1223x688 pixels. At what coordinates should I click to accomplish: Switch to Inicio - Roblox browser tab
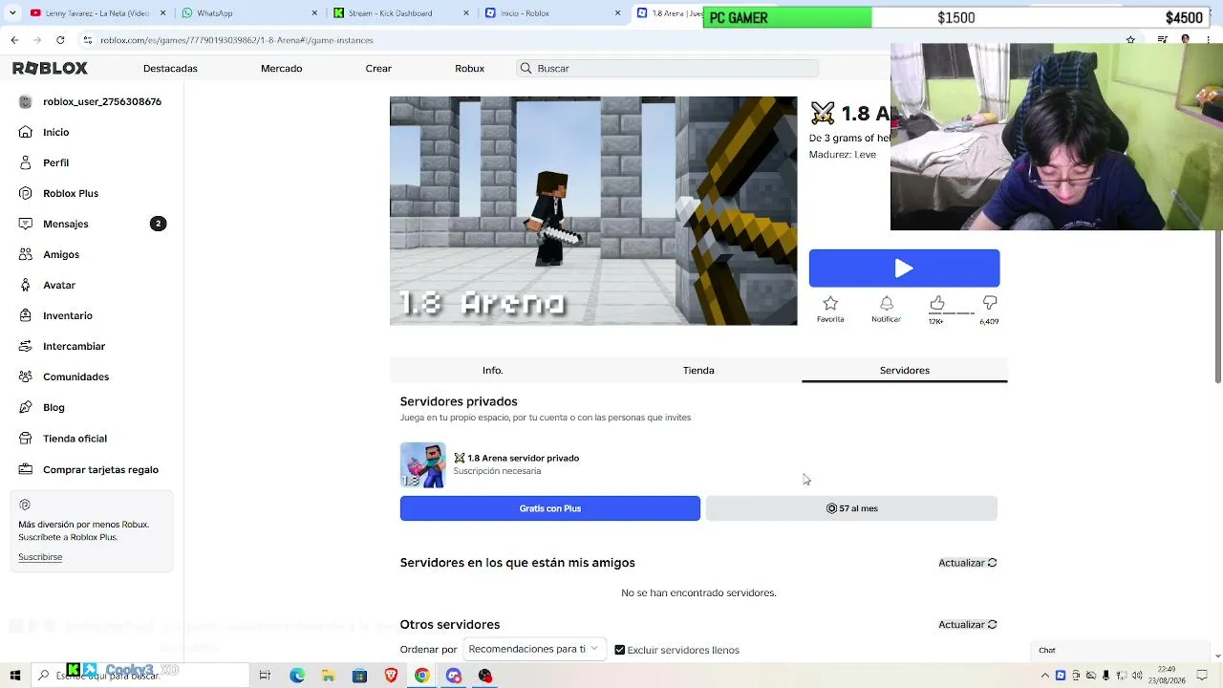[x=552, y=13]
